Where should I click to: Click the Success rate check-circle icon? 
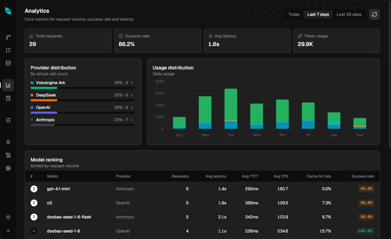point(121,36)
